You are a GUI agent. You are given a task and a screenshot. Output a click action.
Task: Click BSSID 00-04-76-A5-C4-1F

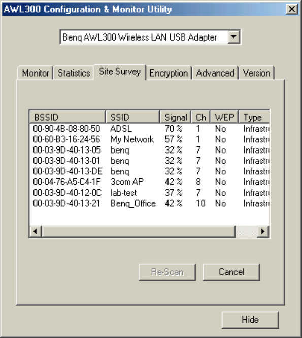pyautogui.click(x=66, y=182)
